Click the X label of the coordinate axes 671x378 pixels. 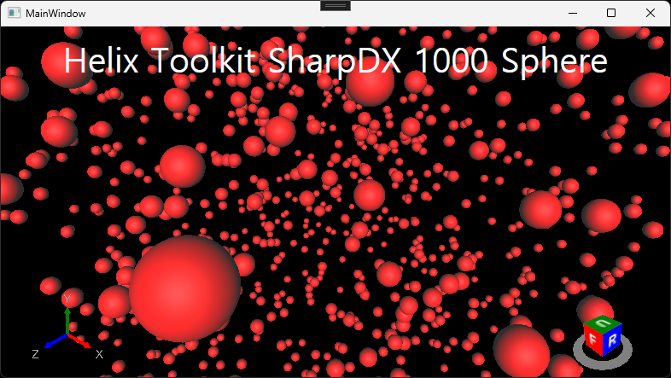point(99,354)
